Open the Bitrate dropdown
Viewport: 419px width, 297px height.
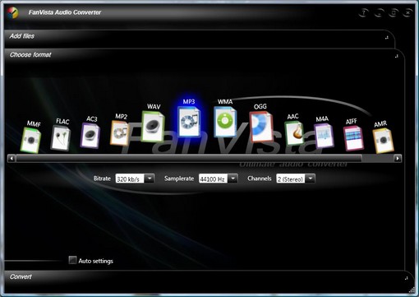(x=150, y=179)
